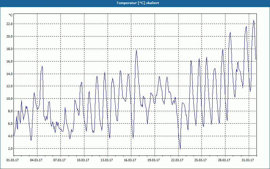Click the °C axis unit label
The image size is (270, 169).
(11, 15)
